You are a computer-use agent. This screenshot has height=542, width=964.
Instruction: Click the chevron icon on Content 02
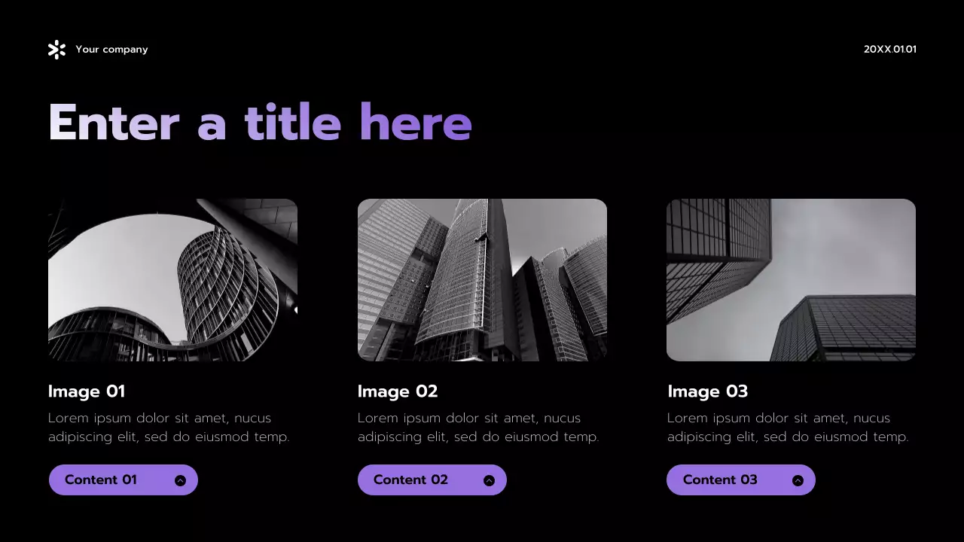(x=489, y=480)
